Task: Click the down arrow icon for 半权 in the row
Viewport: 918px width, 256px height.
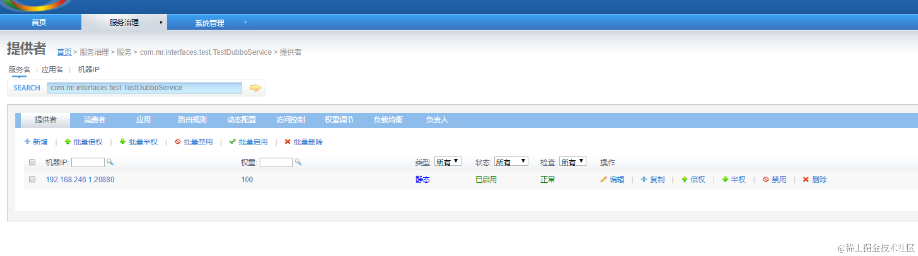Action: pos(725,179)
